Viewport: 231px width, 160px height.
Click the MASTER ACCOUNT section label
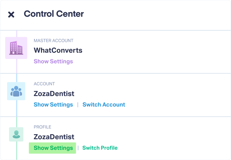pos(53,41)
